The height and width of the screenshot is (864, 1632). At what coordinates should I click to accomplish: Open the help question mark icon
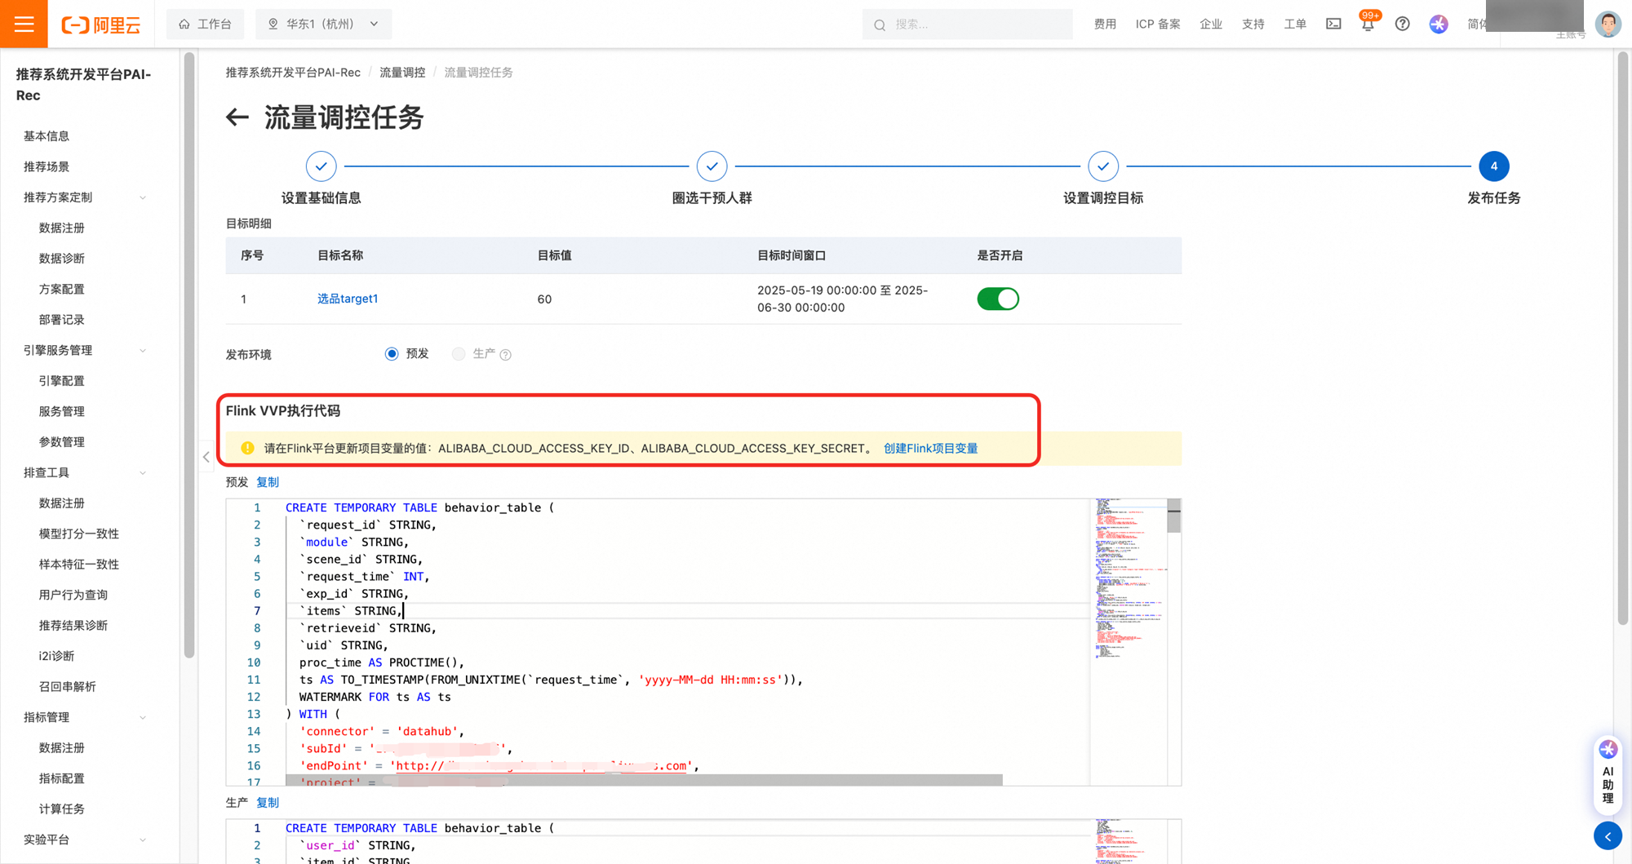(x=1402, y=24)
